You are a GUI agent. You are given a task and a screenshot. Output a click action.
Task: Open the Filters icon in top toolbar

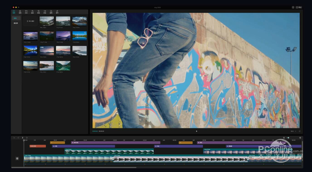[x=51, y=12]
